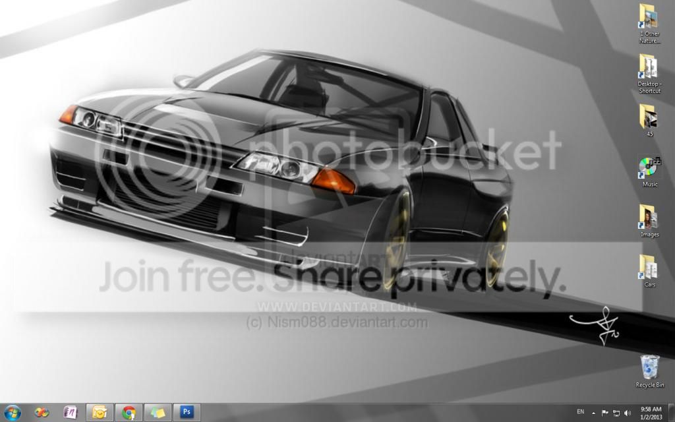This screenshot has height=422, width=675.
Task: Click the colorful butterfly taskbar icon
Action: point(41,413)
